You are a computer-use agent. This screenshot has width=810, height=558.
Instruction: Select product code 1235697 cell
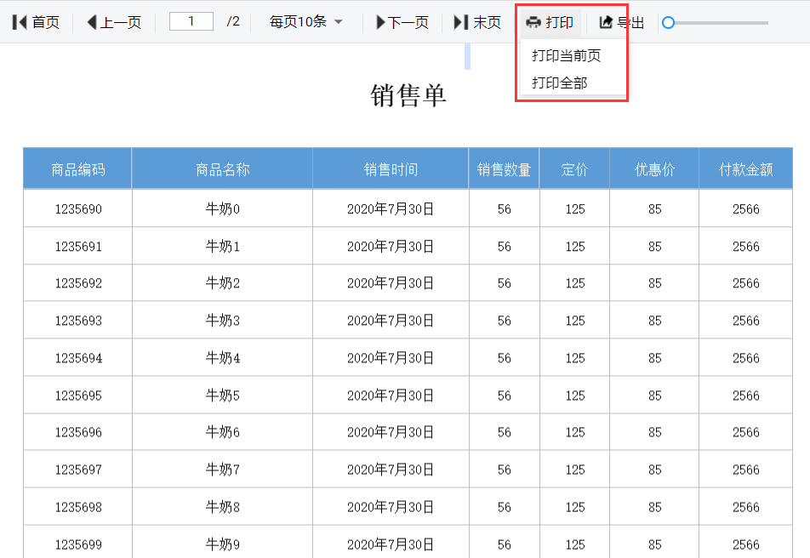(78, 470)
